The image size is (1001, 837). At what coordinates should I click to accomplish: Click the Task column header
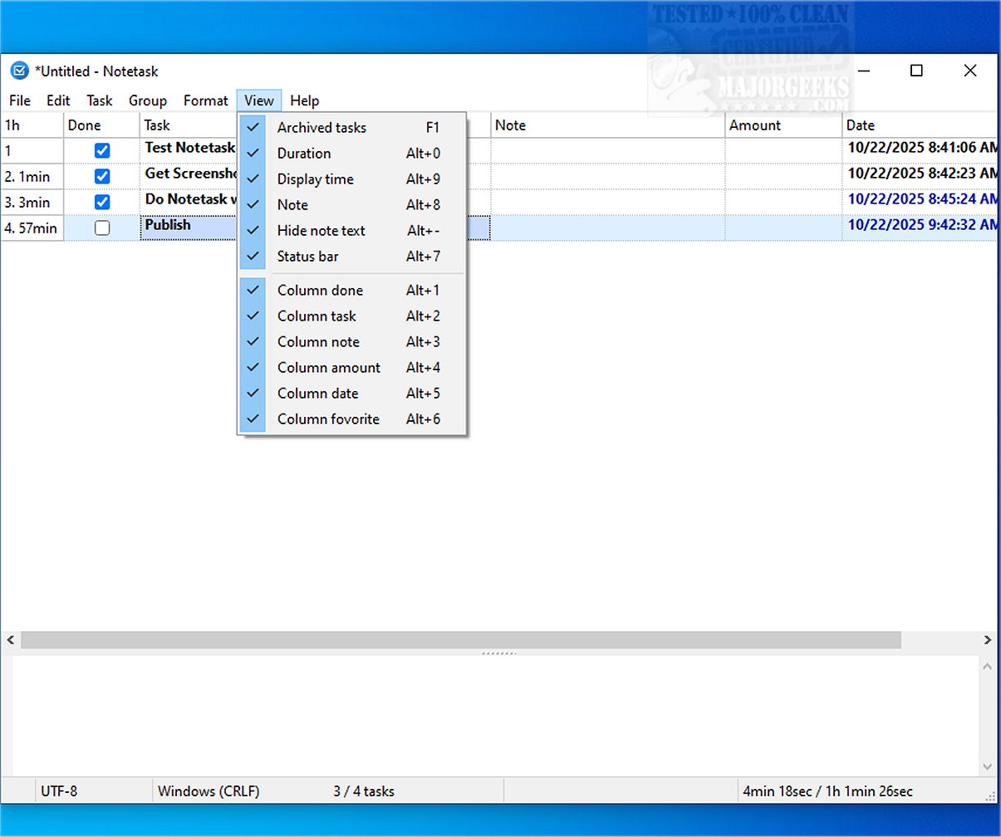coord(189,125)
